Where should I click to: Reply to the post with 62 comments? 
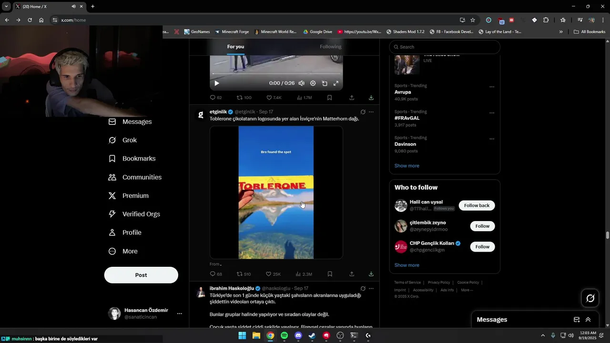point(215,98)
